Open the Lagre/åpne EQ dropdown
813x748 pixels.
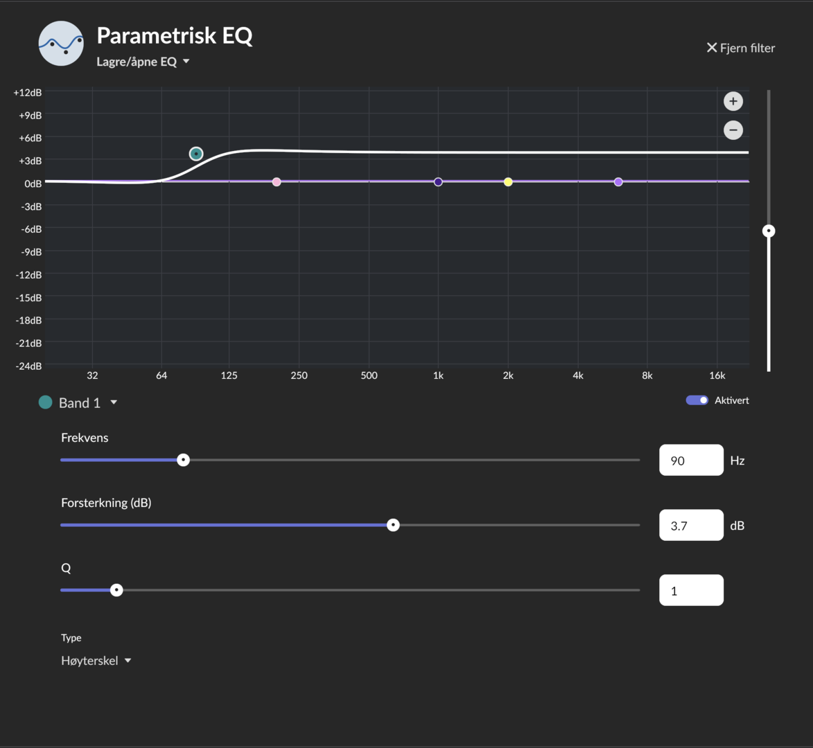pyautogui.click(x=143, y=62)
